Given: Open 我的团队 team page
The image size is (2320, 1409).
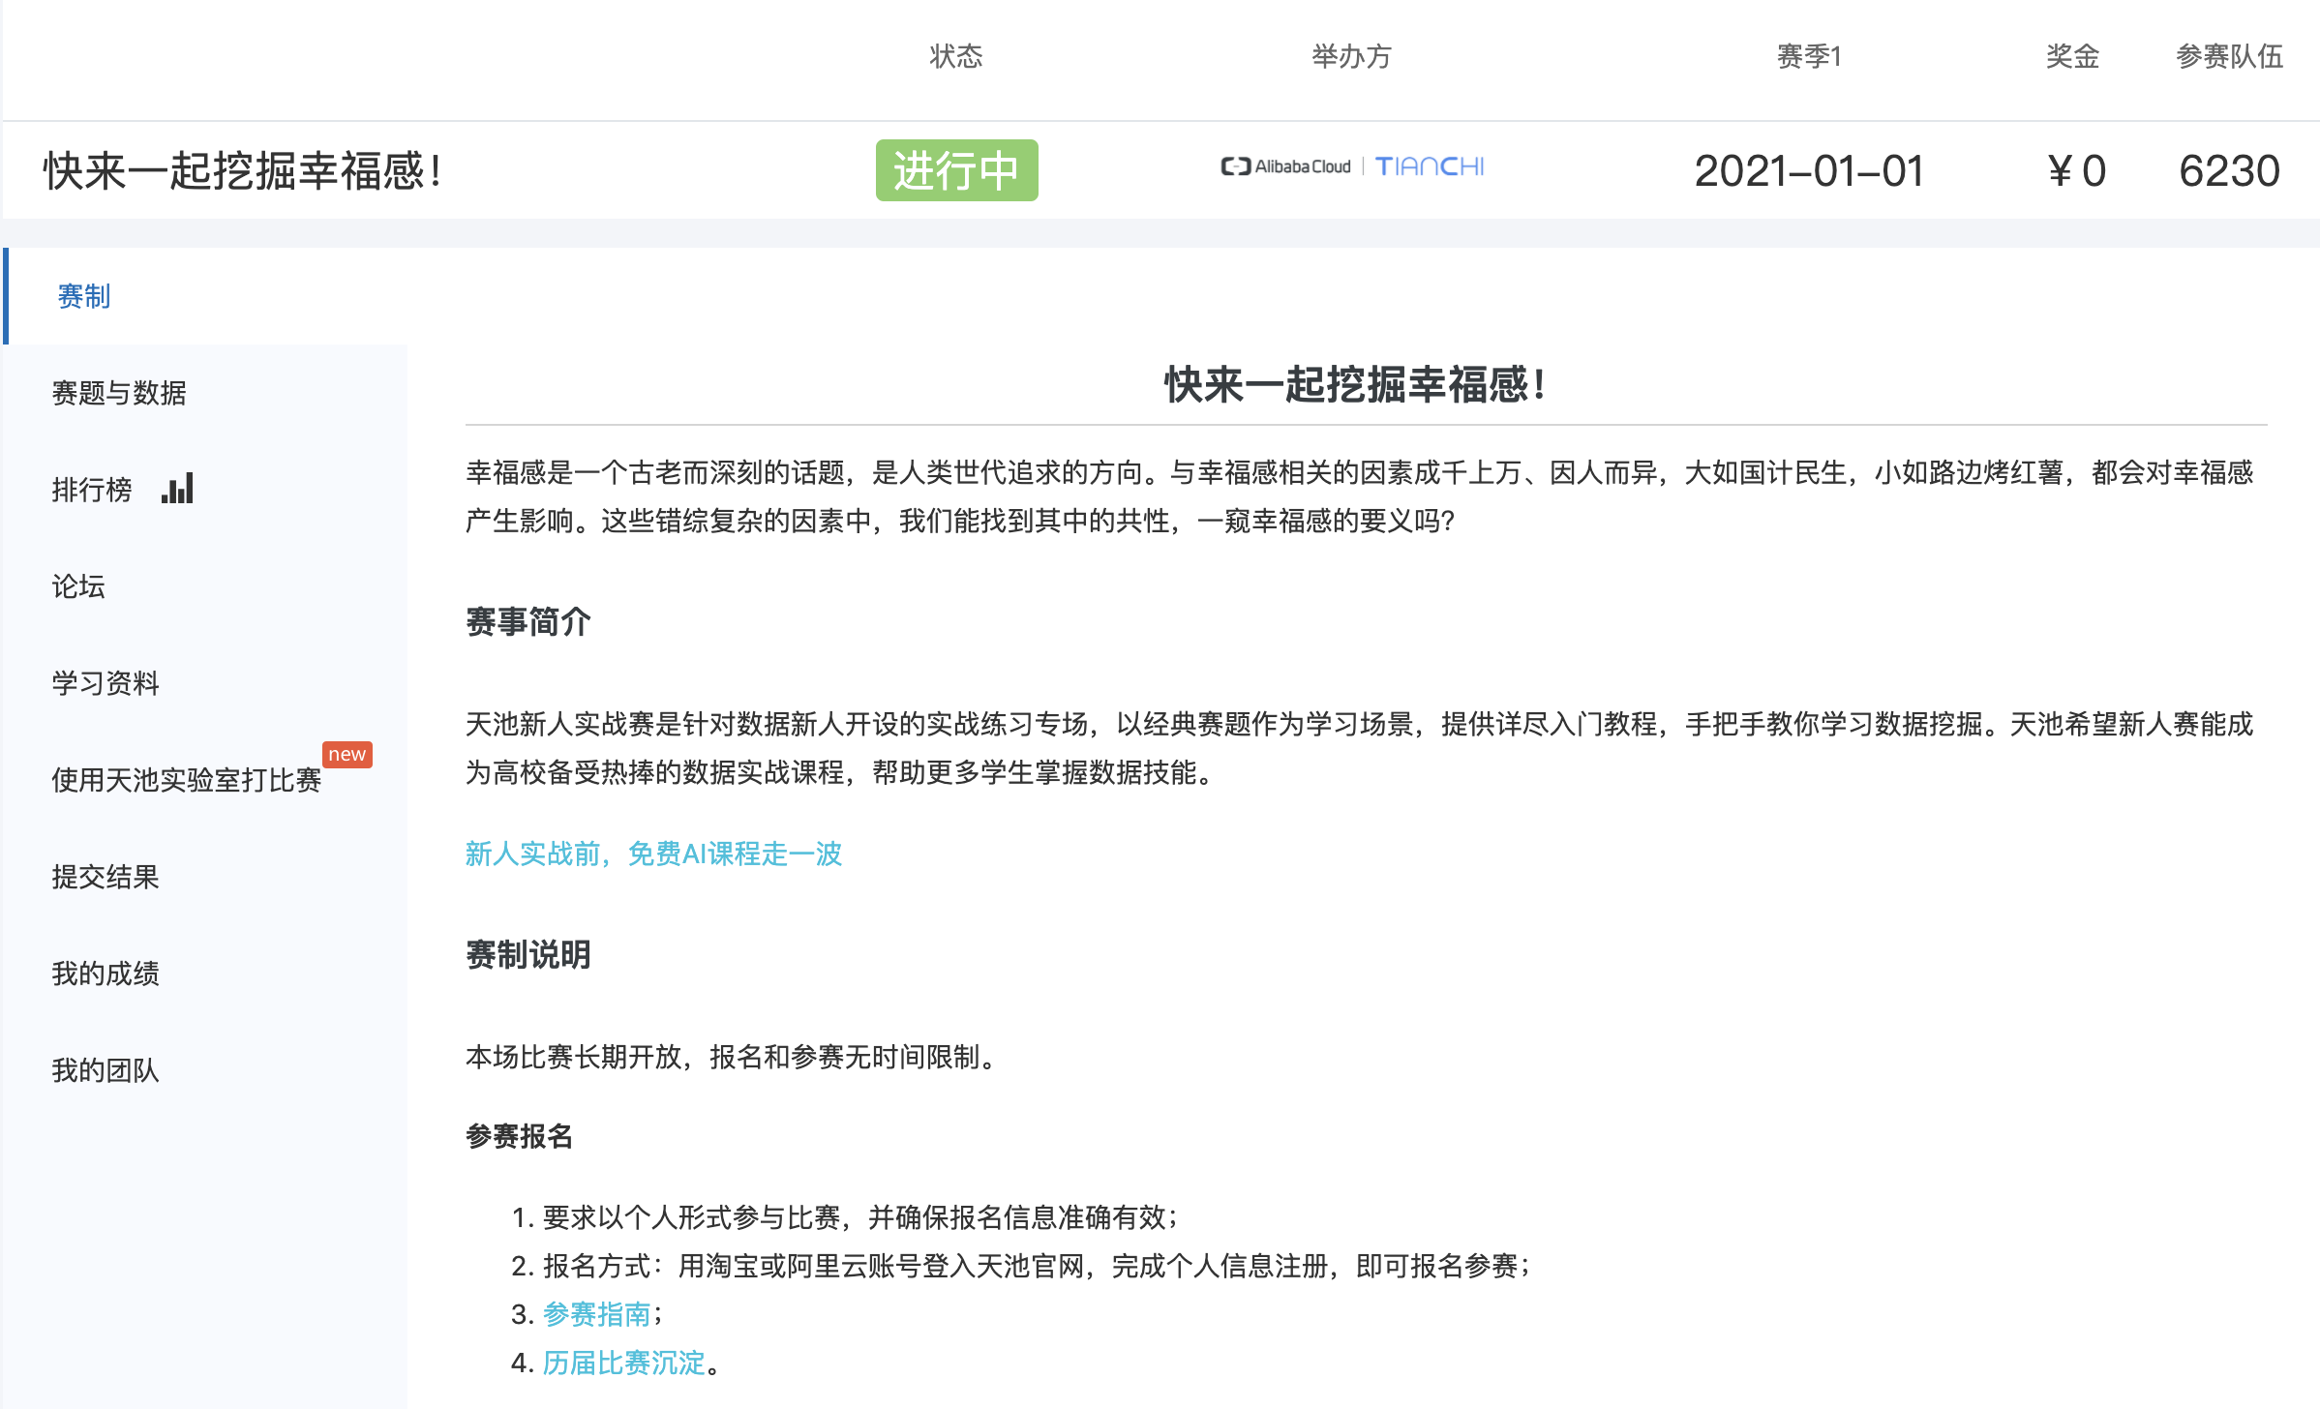Looking at the screenshot, I should pos(105,1070).
